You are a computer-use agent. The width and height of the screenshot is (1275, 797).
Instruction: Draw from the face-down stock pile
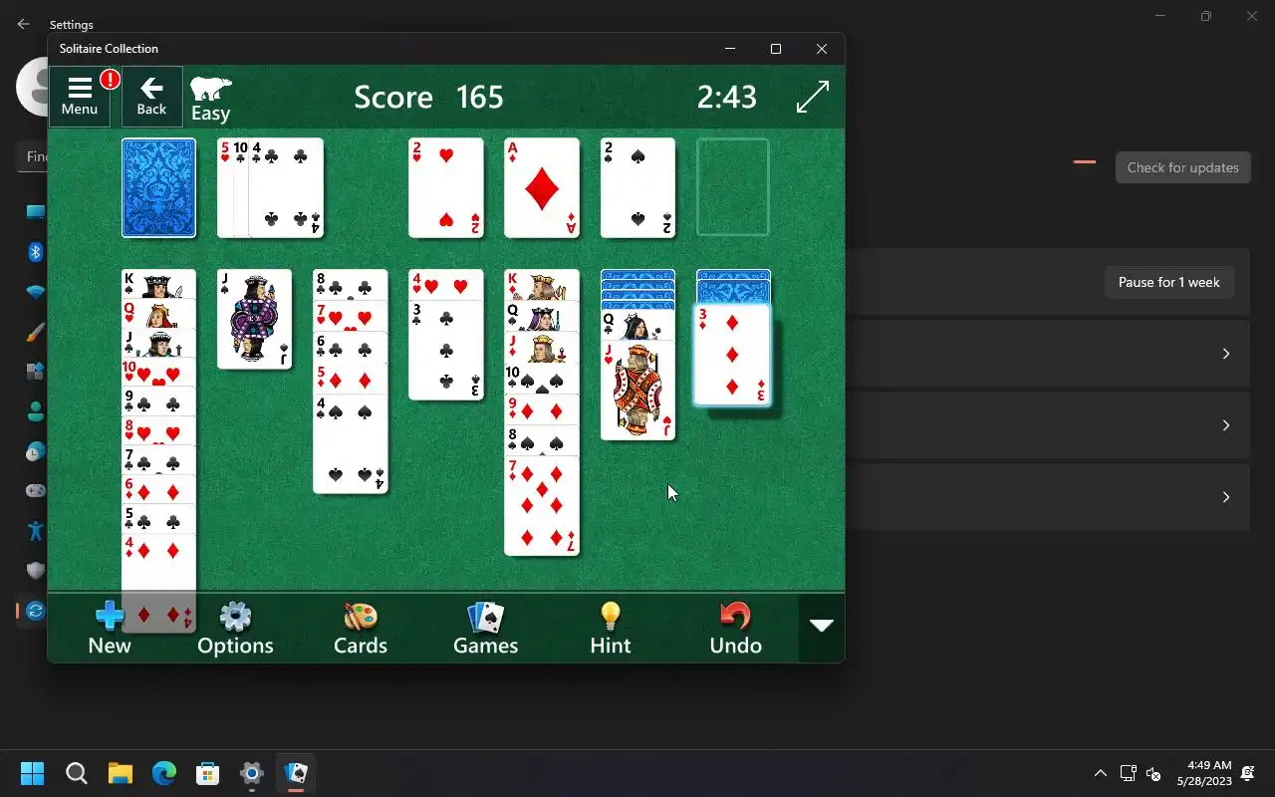tap(158, 188)
